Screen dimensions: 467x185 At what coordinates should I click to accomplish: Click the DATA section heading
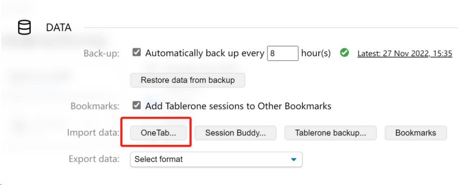point(59,28)
